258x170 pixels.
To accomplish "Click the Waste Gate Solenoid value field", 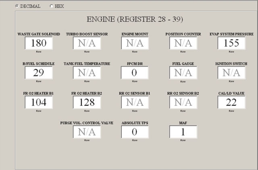I will pyautogui.click(x=38, y=43).
